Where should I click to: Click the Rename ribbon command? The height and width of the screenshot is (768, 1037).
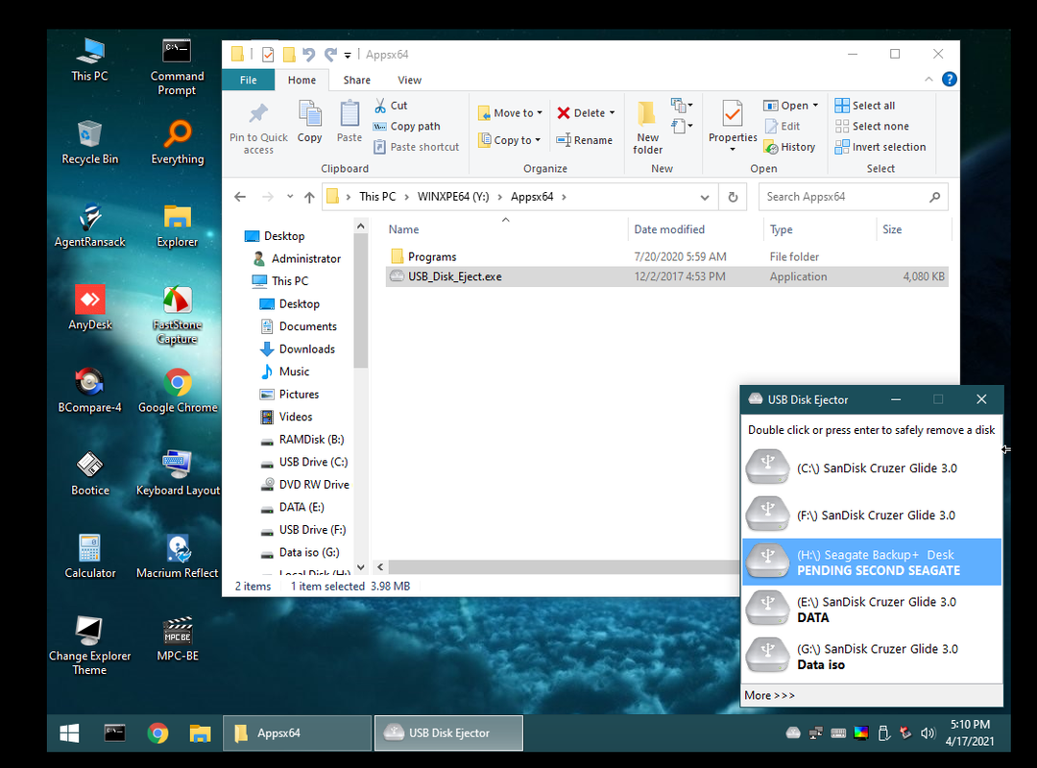(x=585, y=140)
